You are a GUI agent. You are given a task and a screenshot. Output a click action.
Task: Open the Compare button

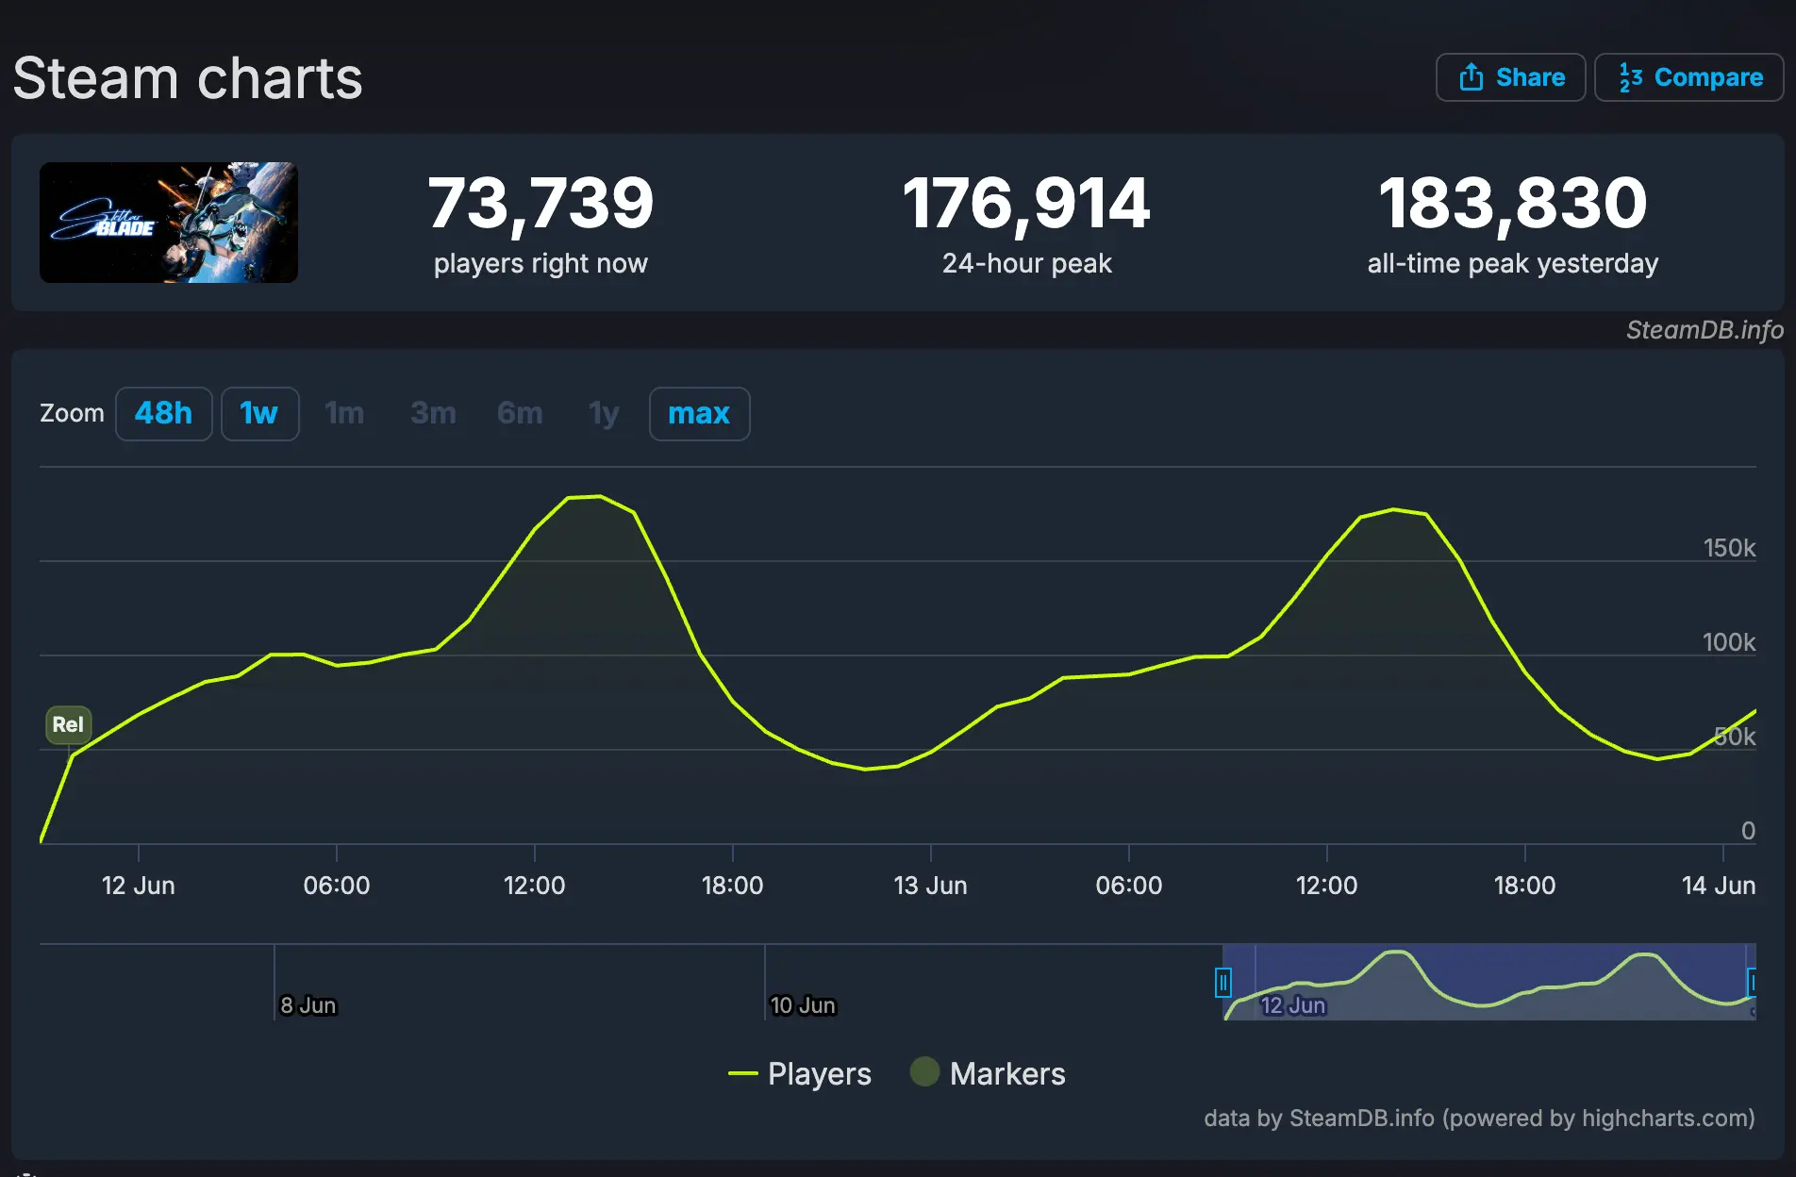coord(1688,77)
